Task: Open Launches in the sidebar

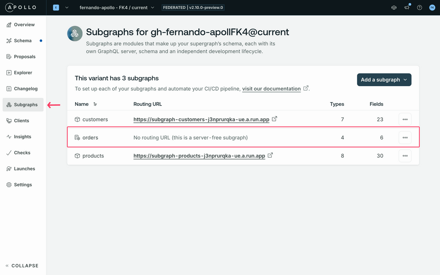Action: pos(23,169)
